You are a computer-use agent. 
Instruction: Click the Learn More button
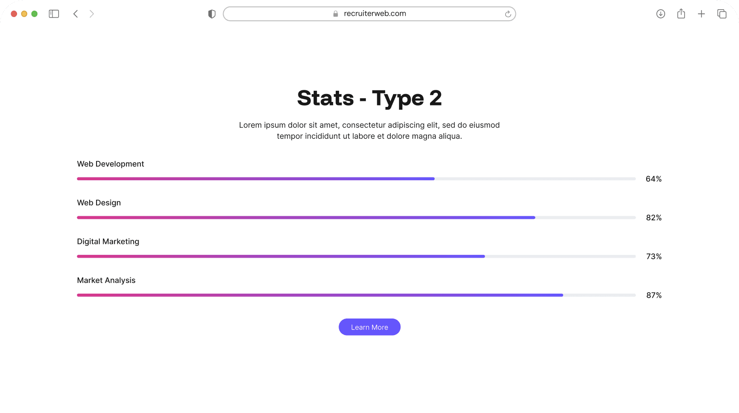(x=369, y=327)
